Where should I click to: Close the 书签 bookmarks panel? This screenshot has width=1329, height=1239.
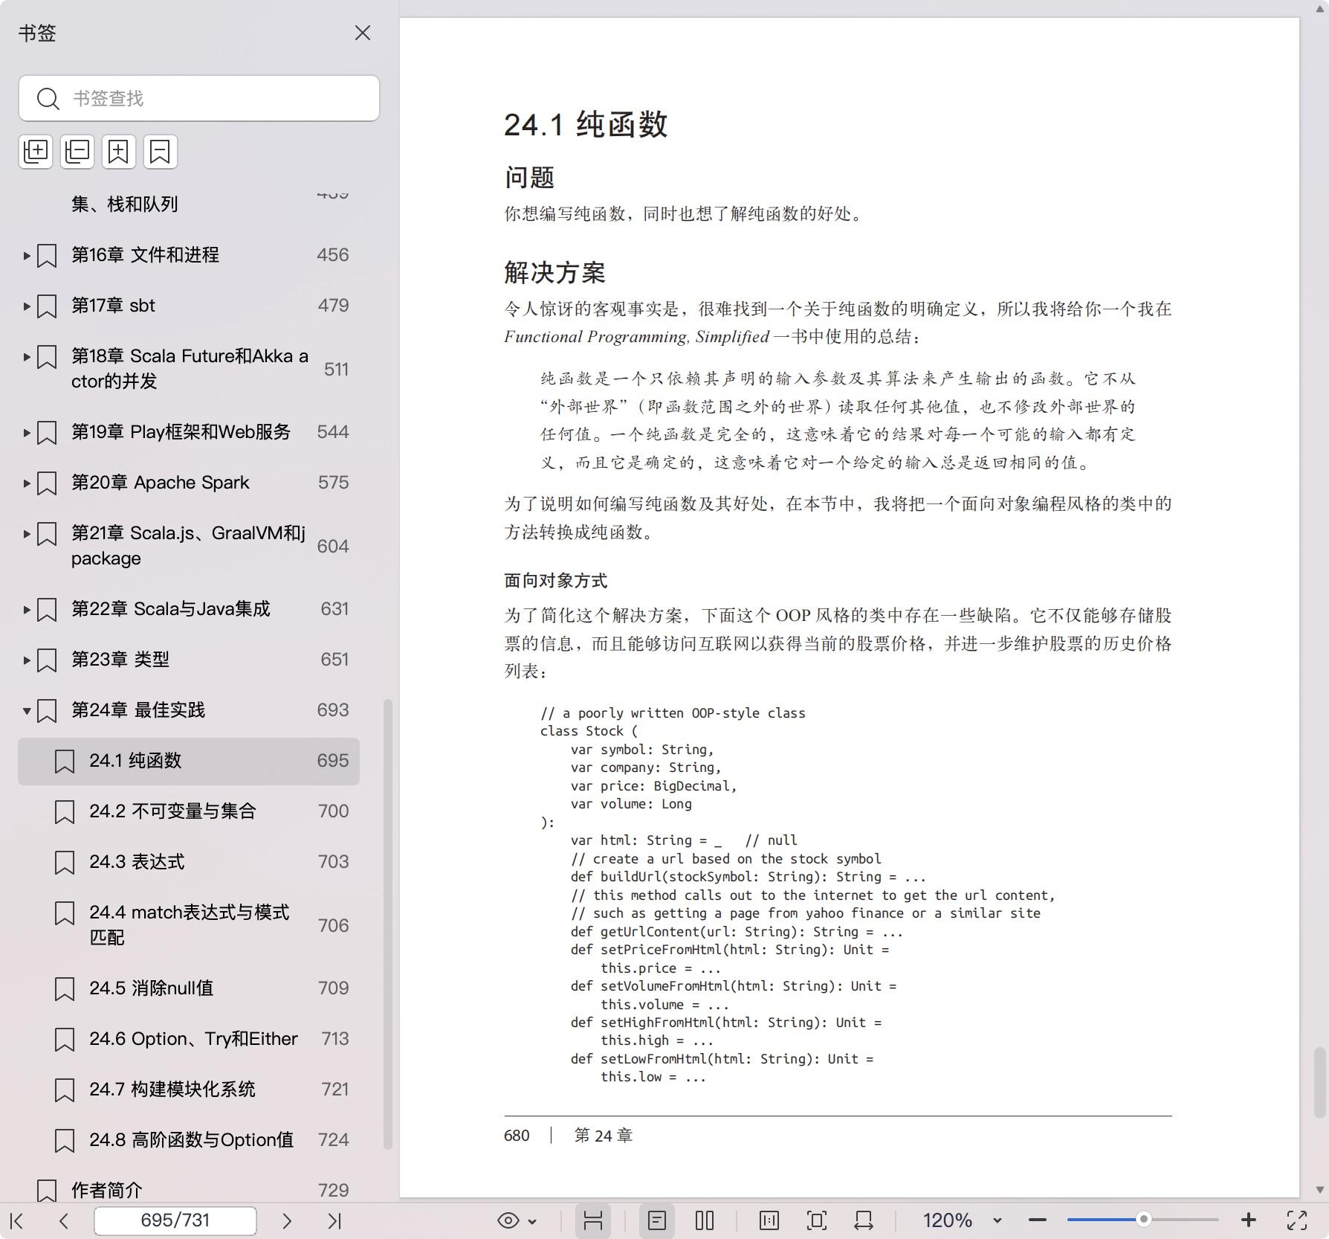(362, 33)
